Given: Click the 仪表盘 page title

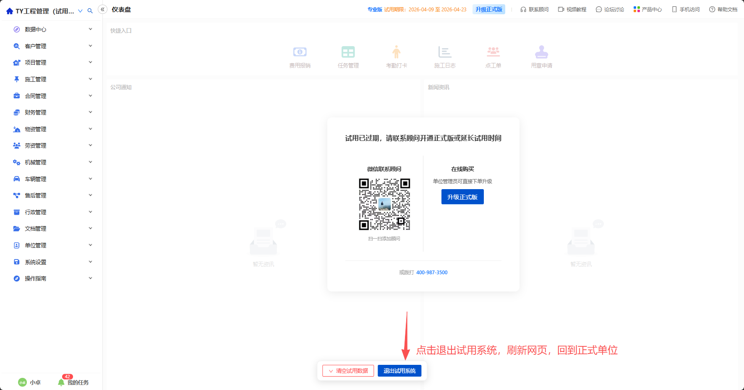Looking at the screenshot, I should tap(121, 9).
